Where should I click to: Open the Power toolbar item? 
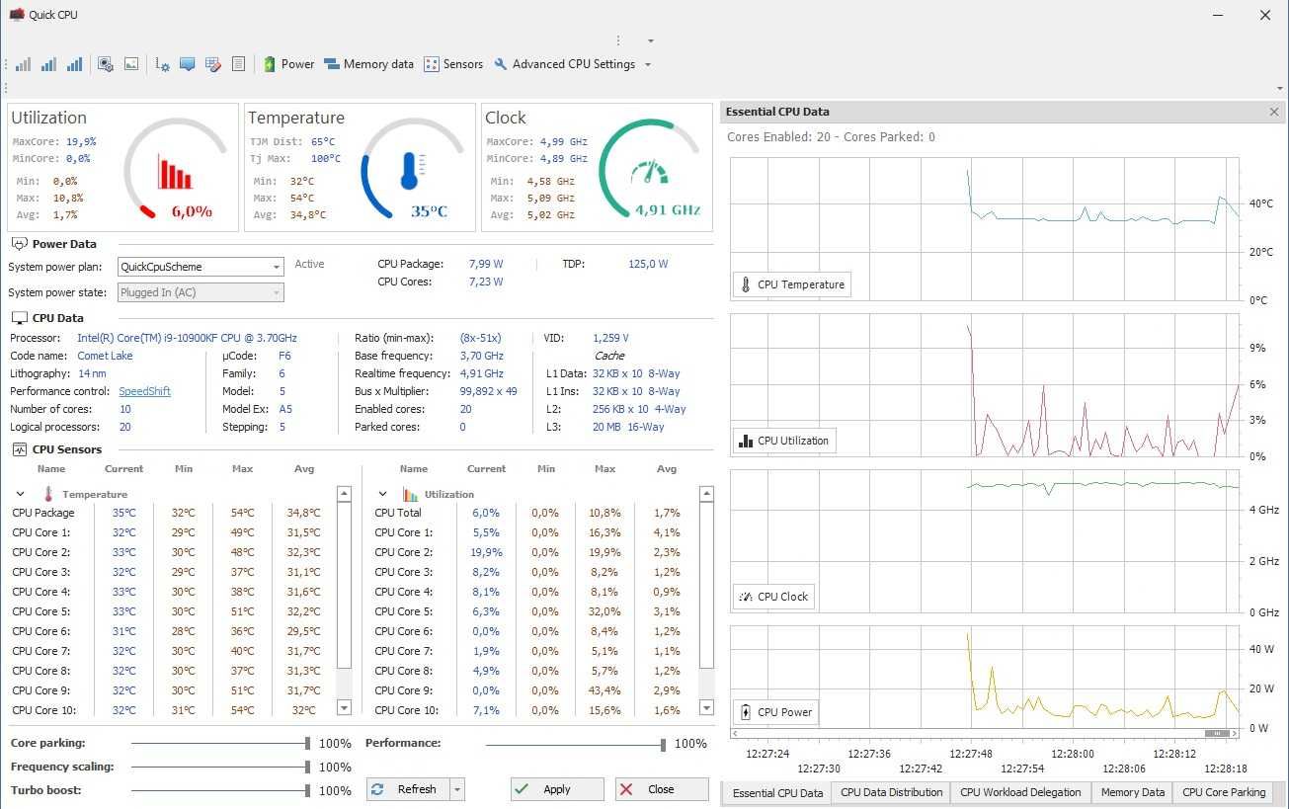point(288,64)
